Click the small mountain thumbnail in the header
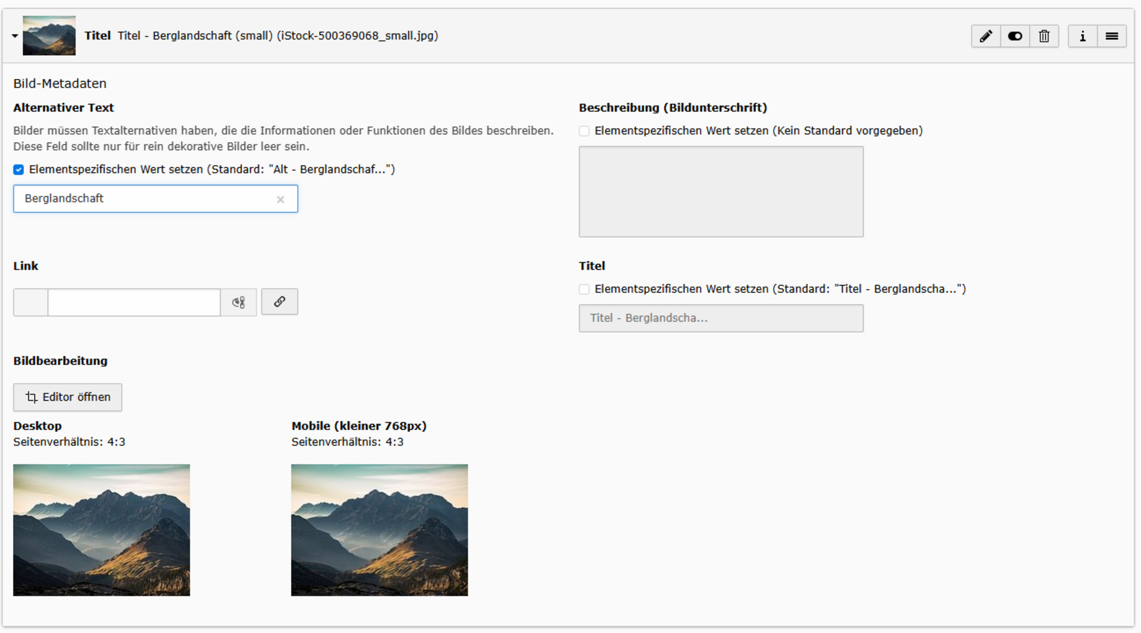Viewport: 1141px width, 633px height. coord(49,36)
